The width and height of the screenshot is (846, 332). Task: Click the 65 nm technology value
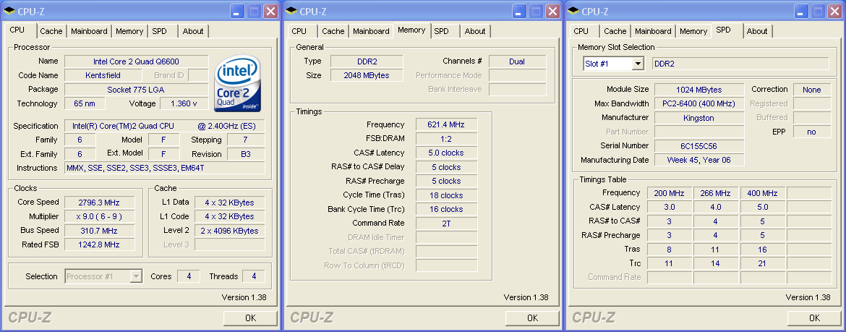(x=85, y=103)
